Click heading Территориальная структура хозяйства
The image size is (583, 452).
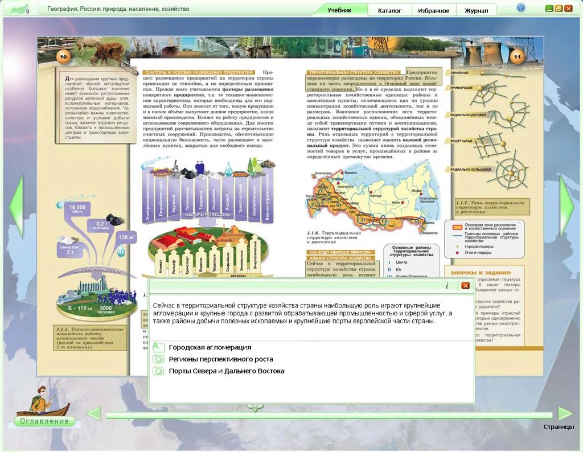point(353,72)
